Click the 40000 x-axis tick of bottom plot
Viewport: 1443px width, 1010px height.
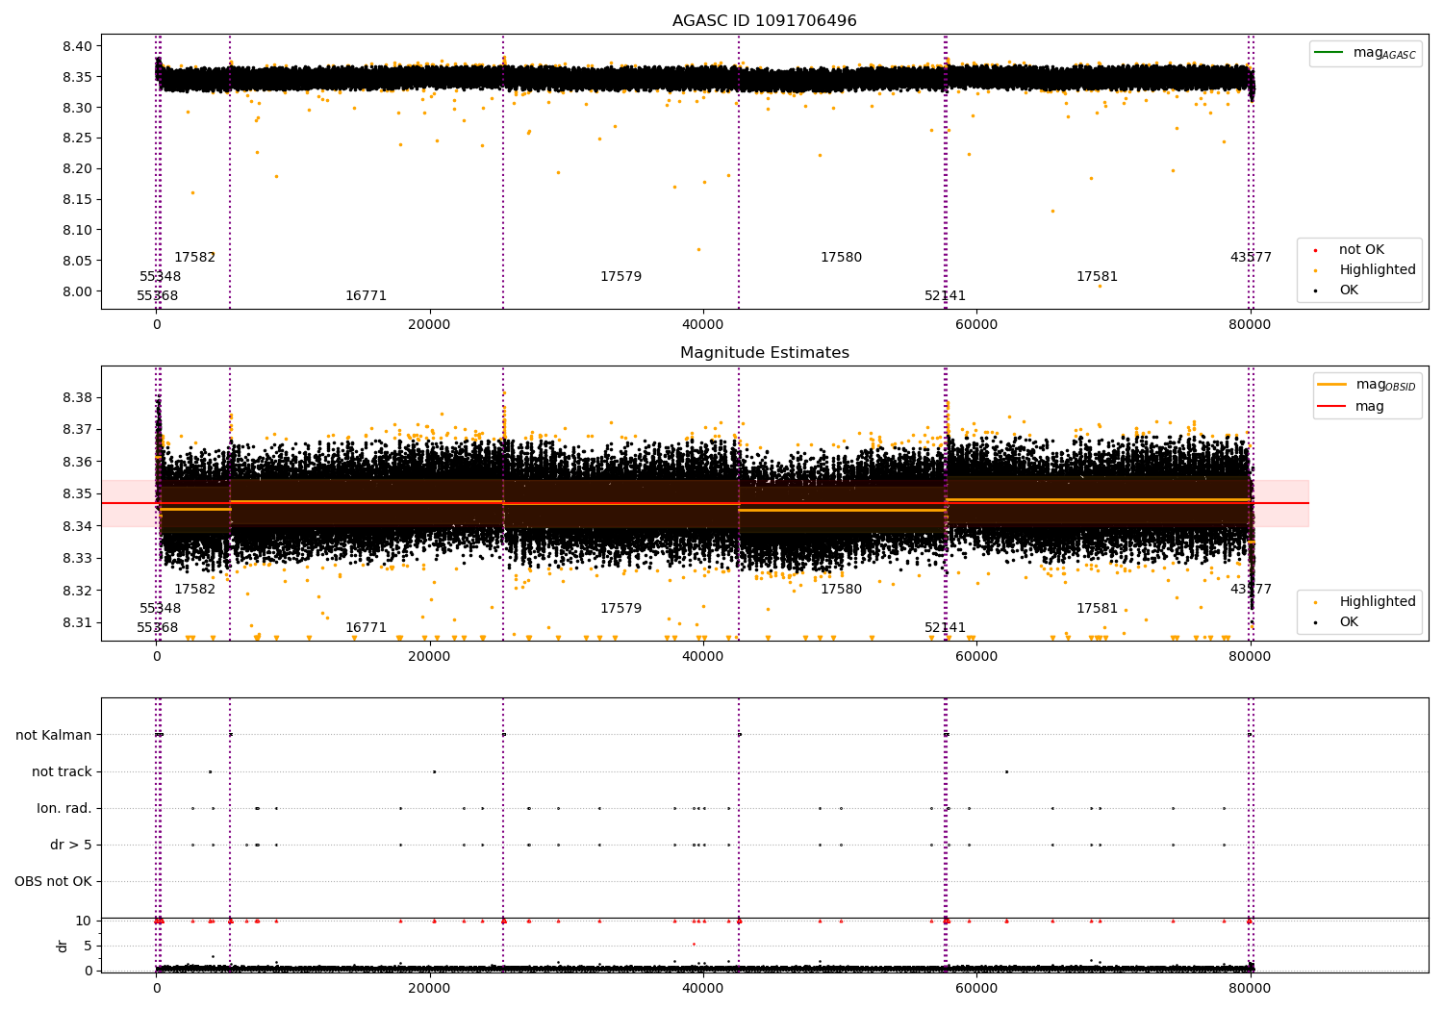click(703, 988)
